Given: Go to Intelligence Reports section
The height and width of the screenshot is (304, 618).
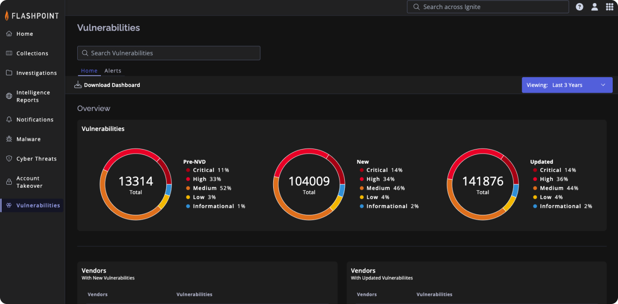Looking at the screenshot, I should (x=33, y=96).
